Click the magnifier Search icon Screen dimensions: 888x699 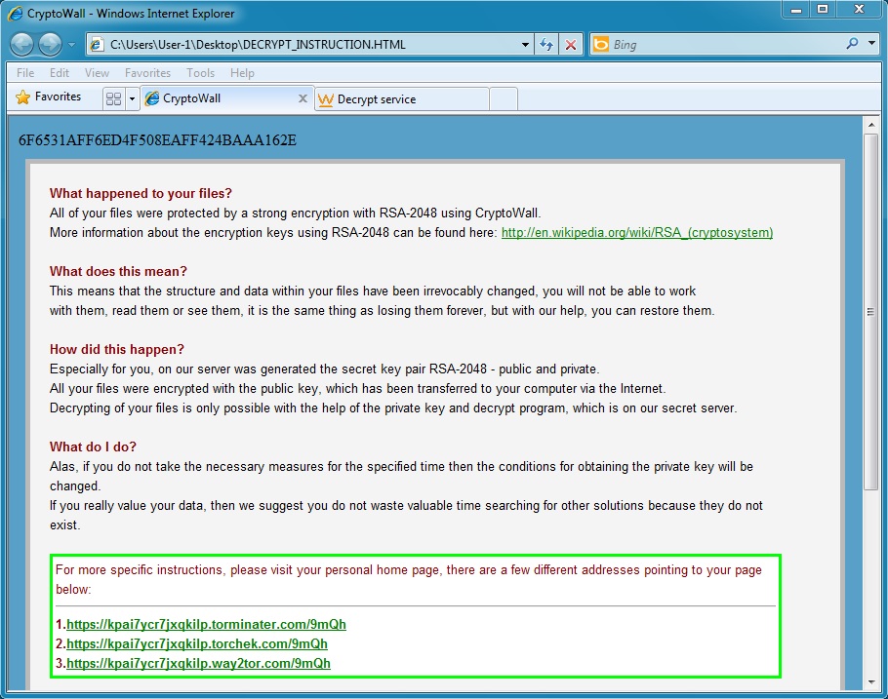852,44
